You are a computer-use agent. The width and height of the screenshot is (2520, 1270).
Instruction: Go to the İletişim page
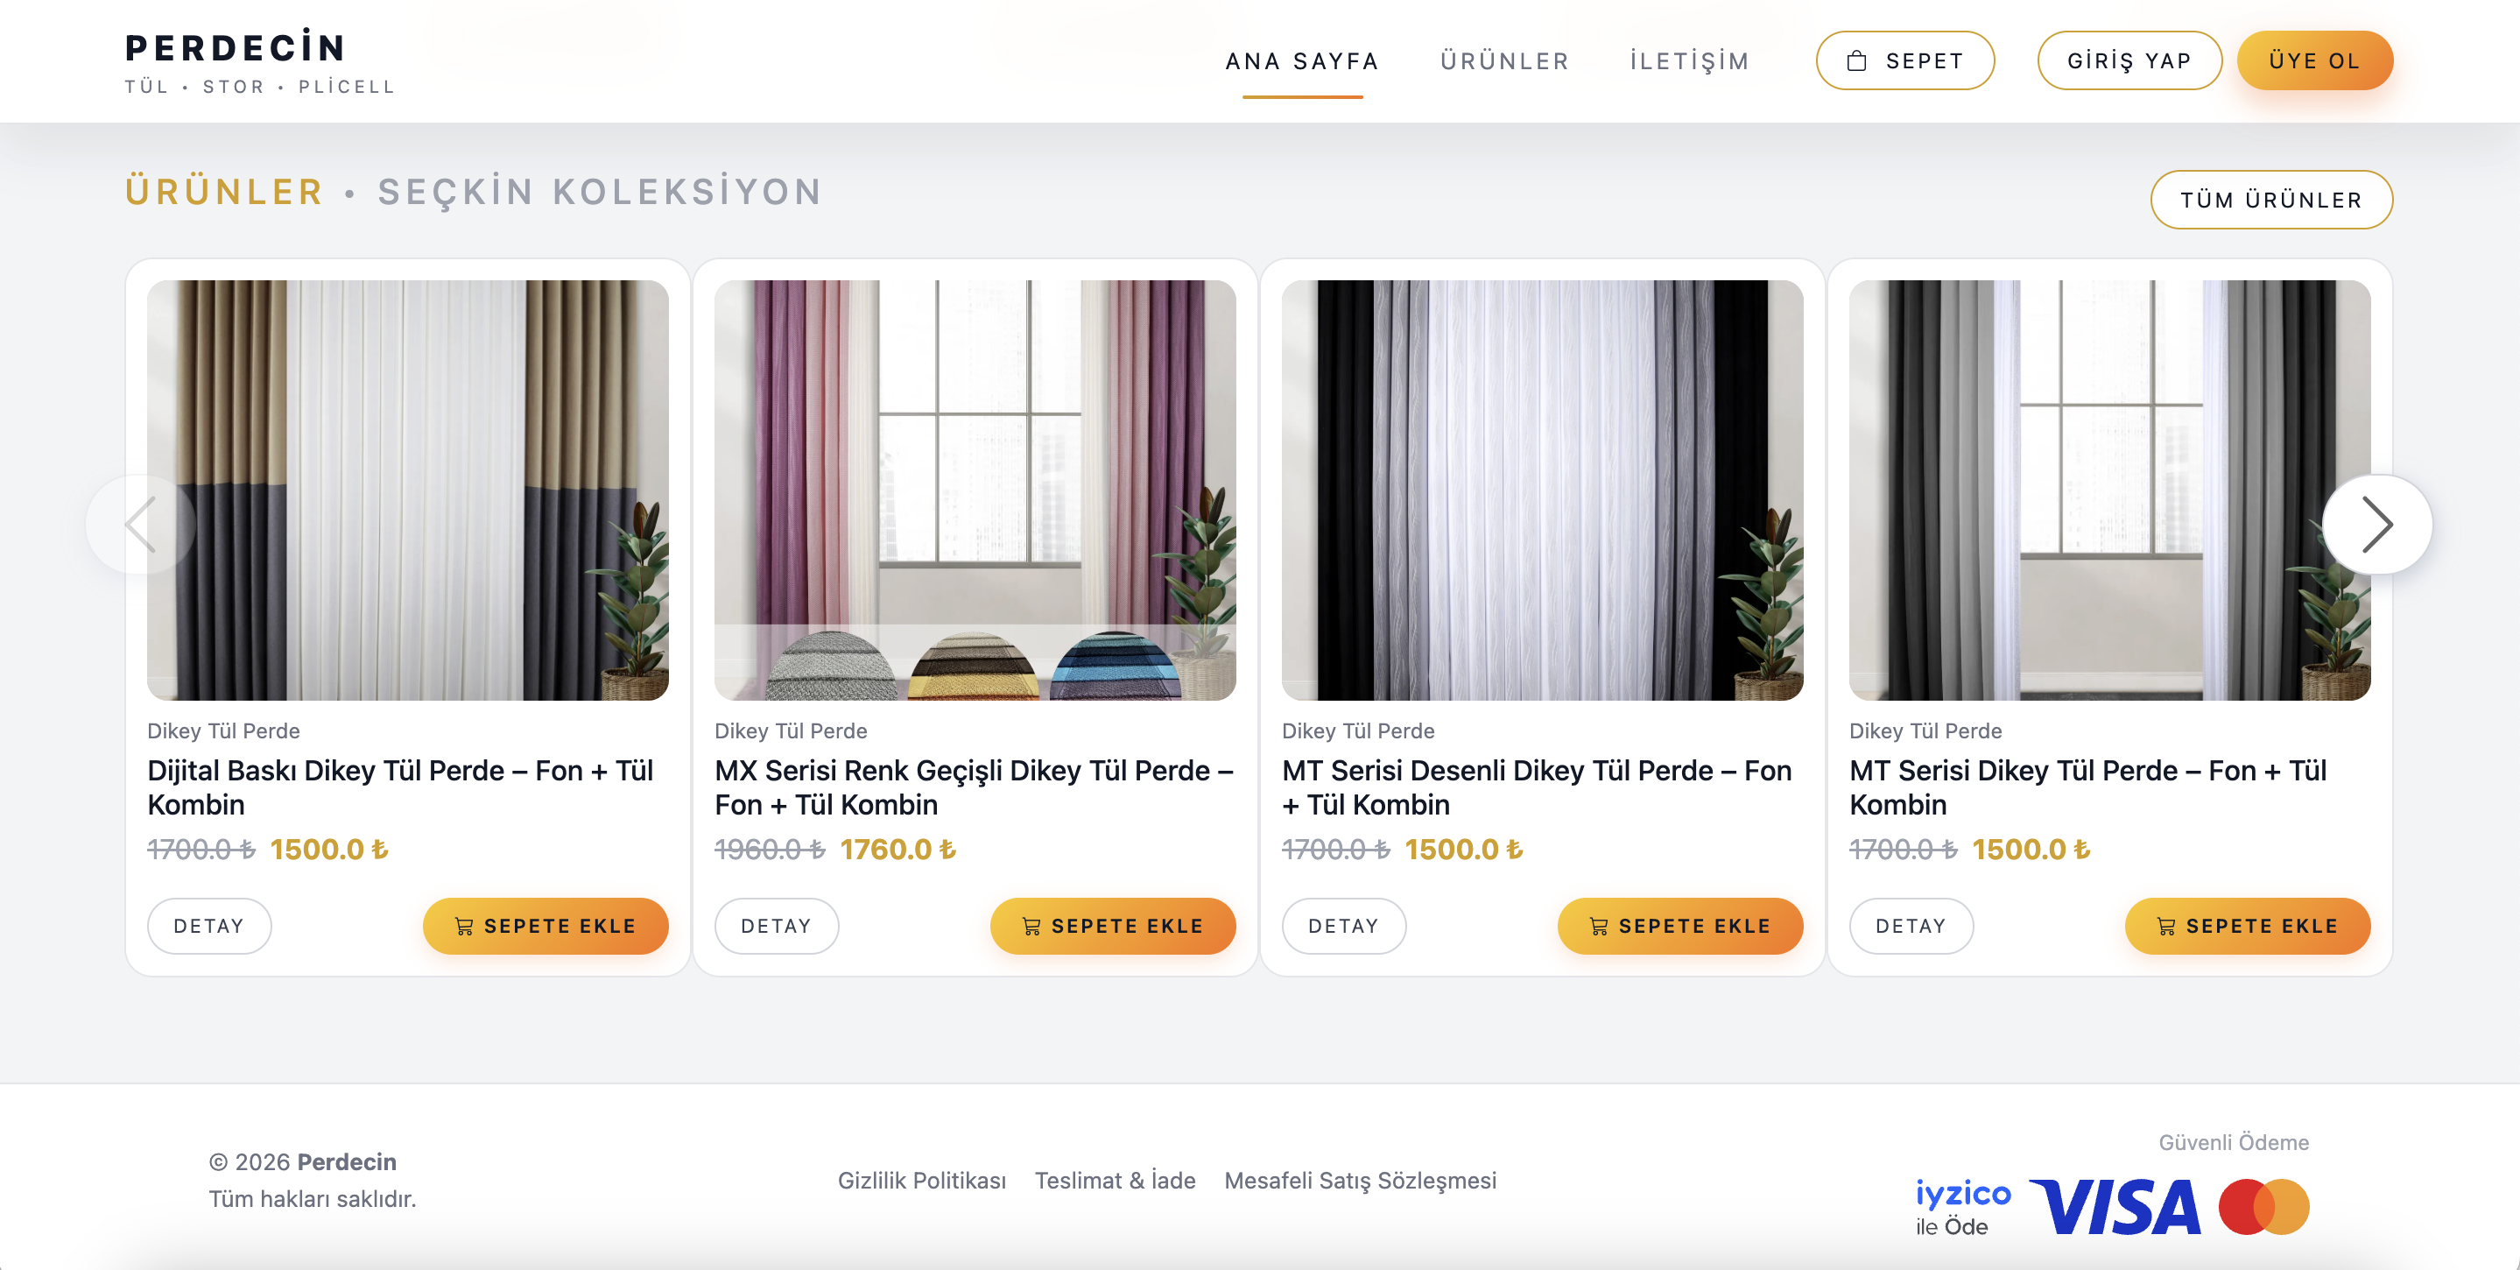pyautogui.click(x=1688, y=60)
